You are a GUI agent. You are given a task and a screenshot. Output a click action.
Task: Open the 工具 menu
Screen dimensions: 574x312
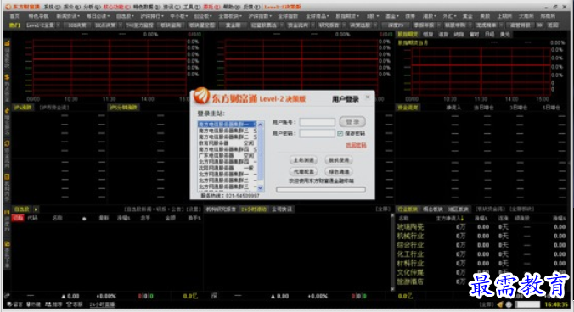[191, 7]
